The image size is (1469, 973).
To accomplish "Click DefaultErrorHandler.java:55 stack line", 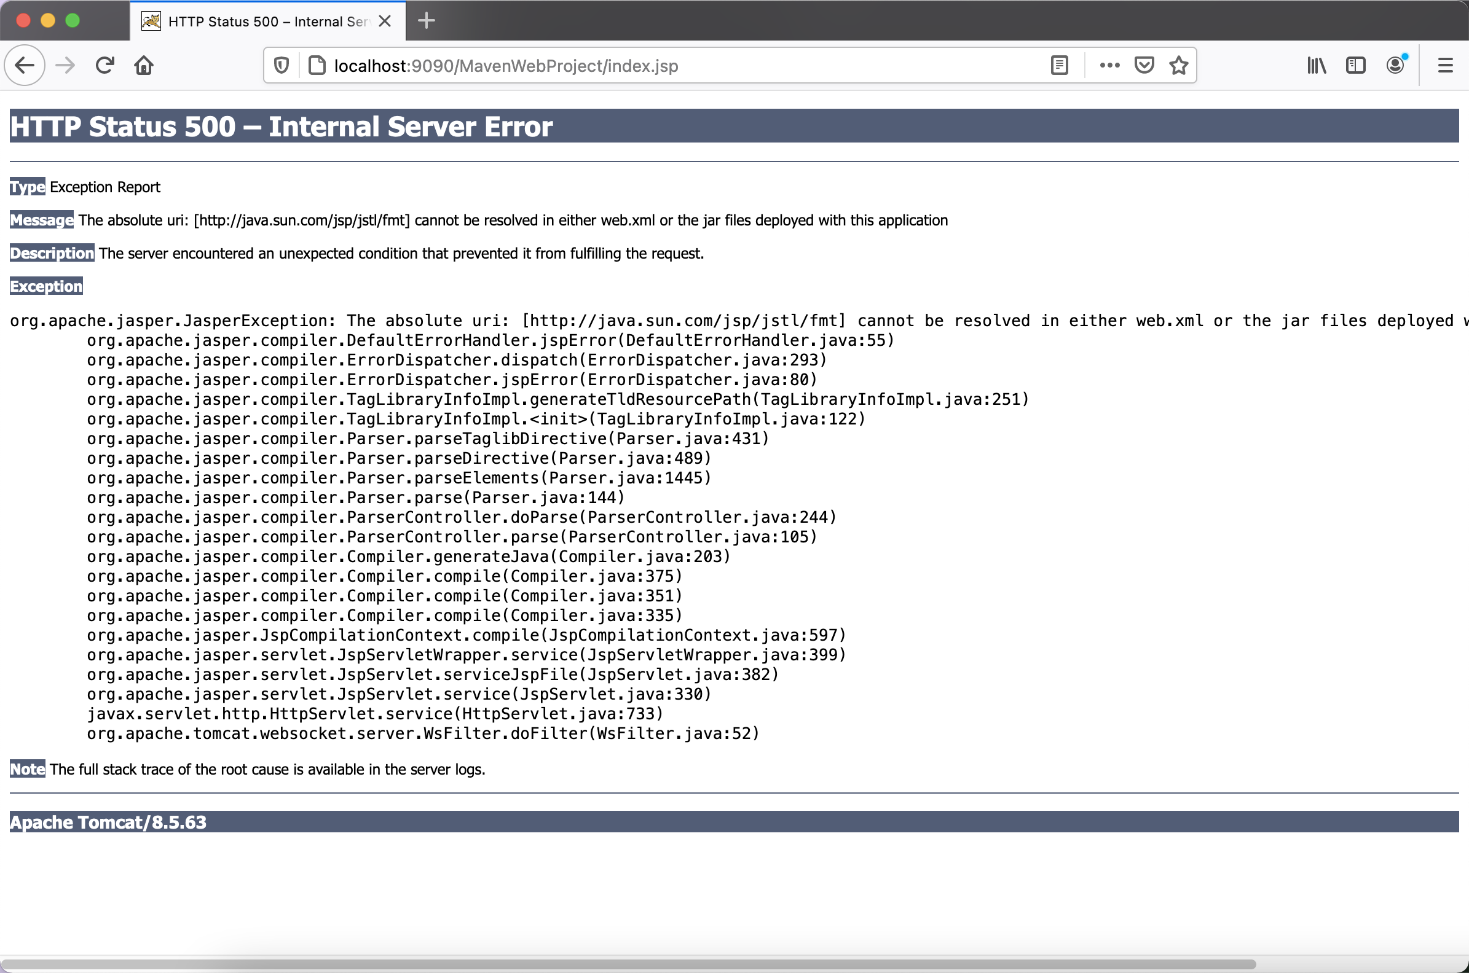I will (490, 340).
